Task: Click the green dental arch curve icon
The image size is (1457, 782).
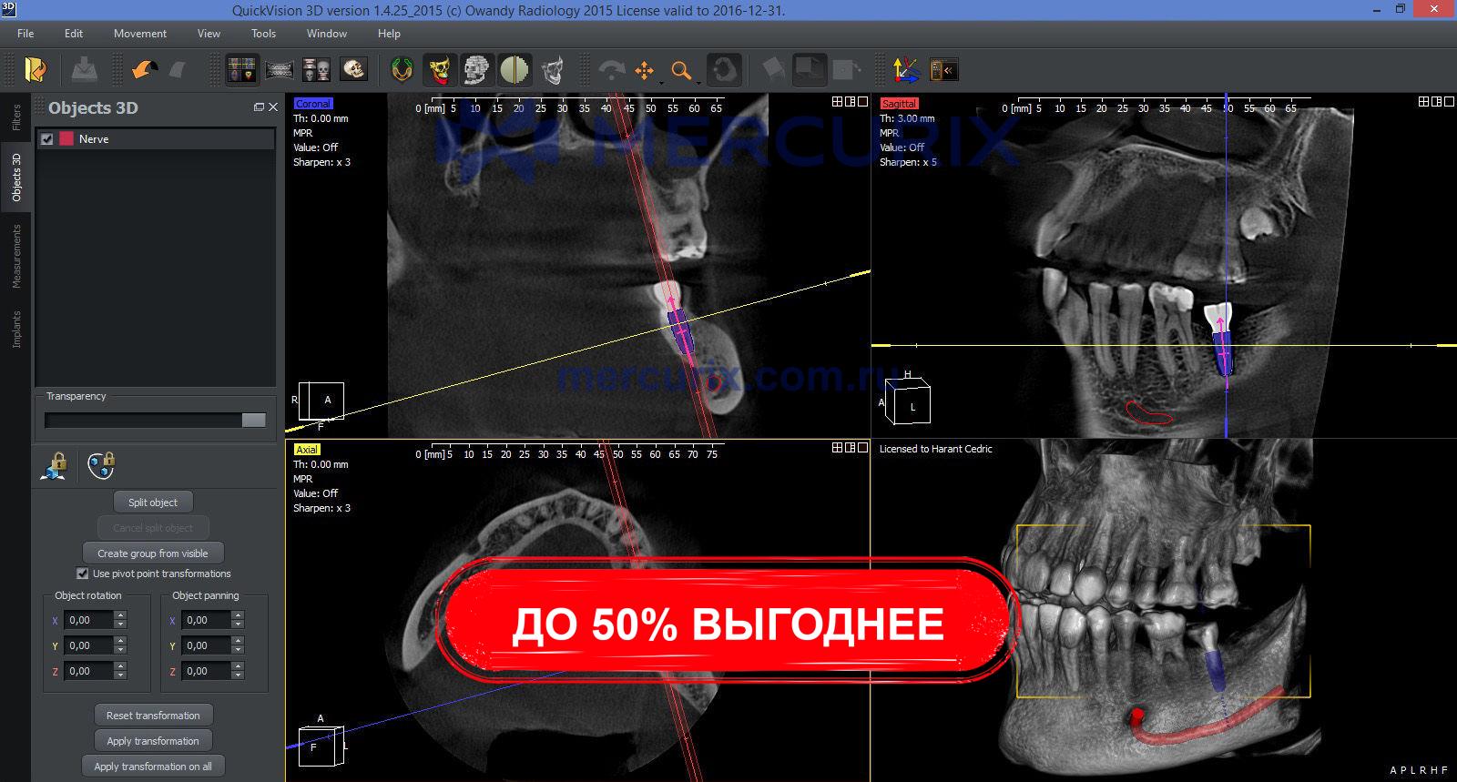Action: (x=402, y=69)
